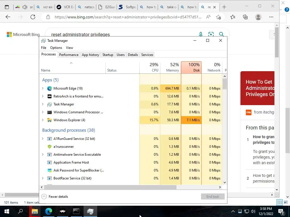Open the Edge Favorites list

(233, 17)
